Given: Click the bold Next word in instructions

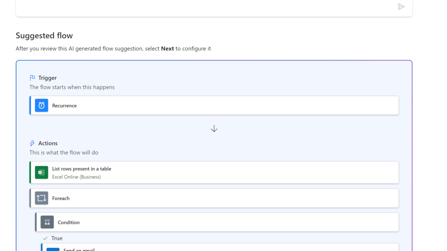Looking at the screenshot, I should (167, 48).
